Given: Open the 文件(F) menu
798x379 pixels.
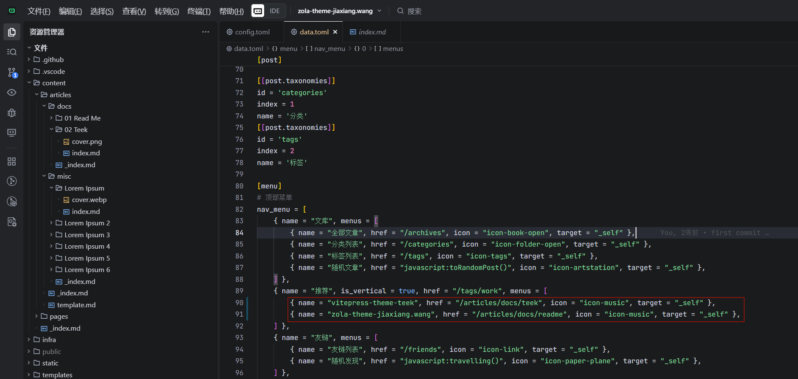Looking at the screenshot, I should pyautogui.click(x=39, y=11).
